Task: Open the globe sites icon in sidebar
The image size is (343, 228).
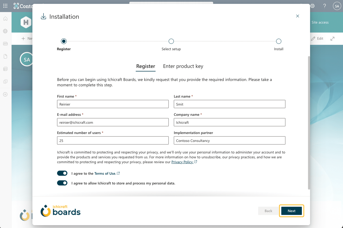Action: click(5, 31)
